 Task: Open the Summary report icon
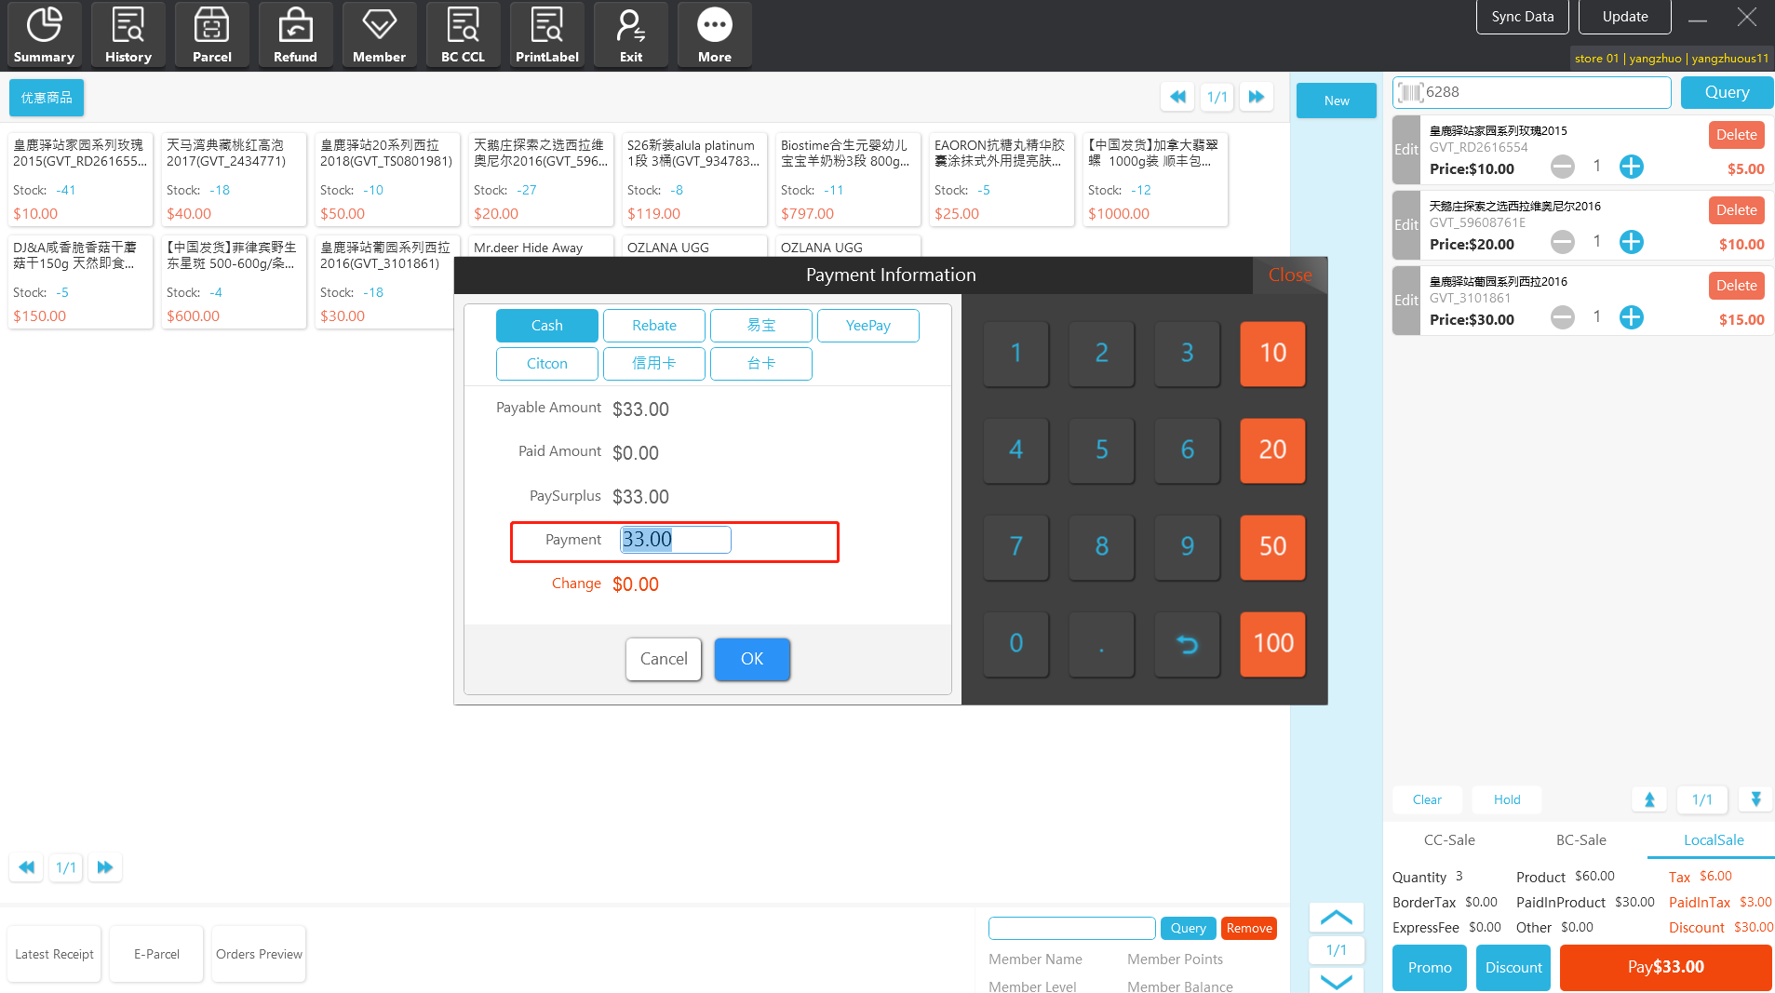[x=44, y=34]
